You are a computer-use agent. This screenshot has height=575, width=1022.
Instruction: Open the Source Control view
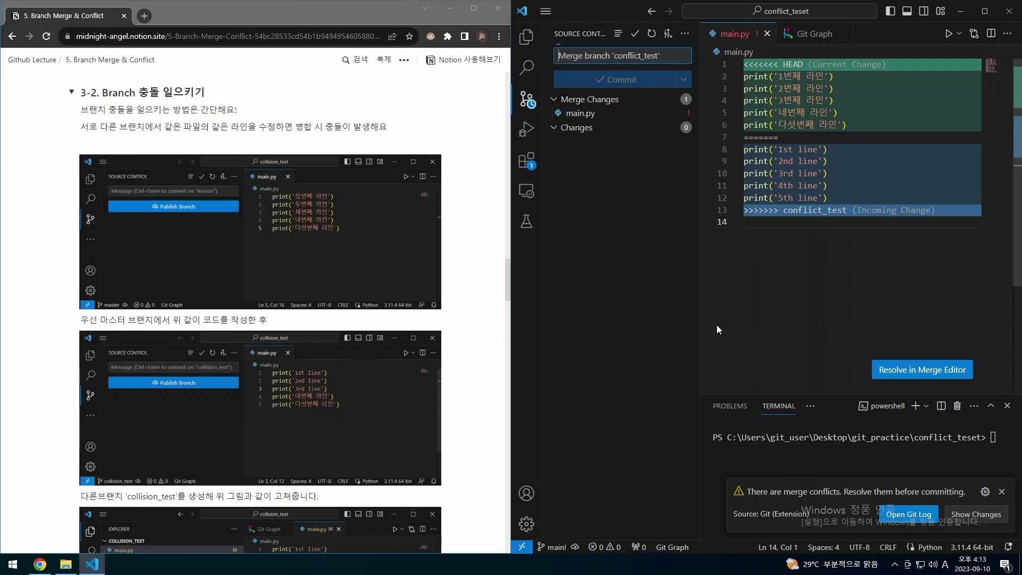coord(526,99)
